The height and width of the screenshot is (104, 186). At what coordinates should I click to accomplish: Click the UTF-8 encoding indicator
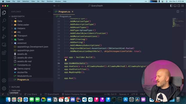[134, 94]
